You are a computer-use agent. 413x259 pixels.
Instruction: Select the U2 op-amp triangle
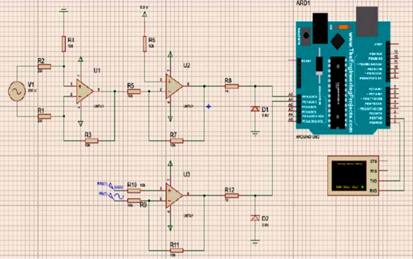(x=174, y=86)
